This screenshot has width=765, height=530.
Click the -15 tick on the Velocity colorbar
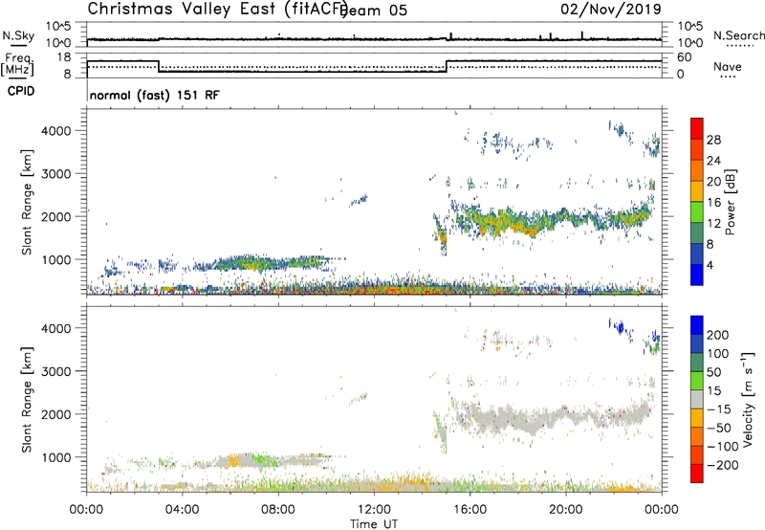coord(719,409)
